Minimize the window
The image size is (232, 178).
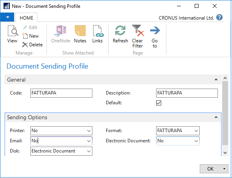[179, 6]
